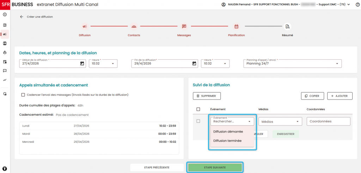Click the Évènement column header

pos(218,109)
